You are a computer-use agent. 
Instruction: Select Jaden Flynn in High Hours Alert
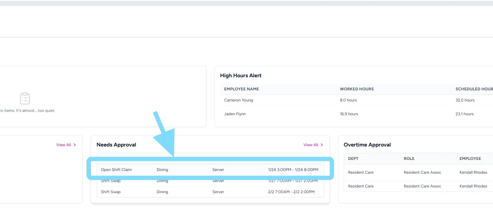pos(235,114)
